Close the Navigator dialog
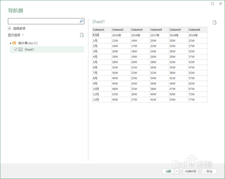Screen dimensions: 225x179 click(x=220, y=4)
